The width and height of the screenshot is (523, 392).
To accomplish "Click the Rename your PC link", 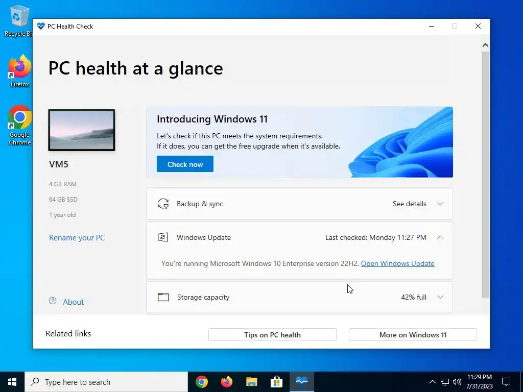I will point(77,238).
